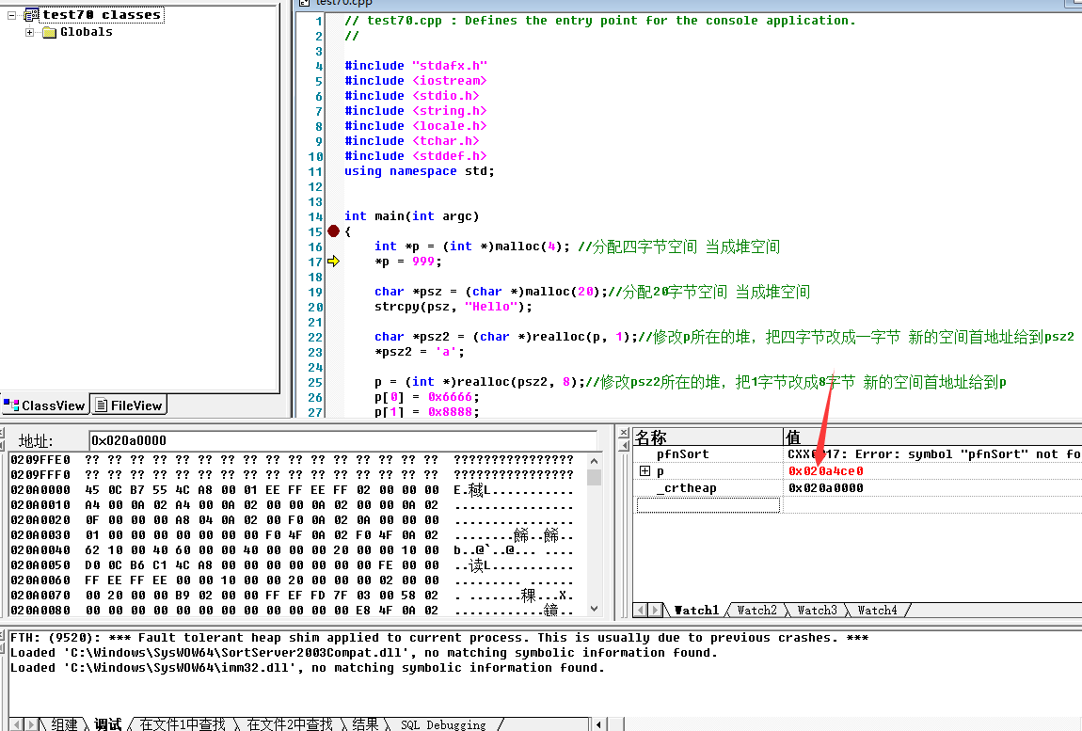1082x731 pixels.
Task: Click the red breakpoint dot on line 15
Action: pyautogui.click(x=333, y=230)
